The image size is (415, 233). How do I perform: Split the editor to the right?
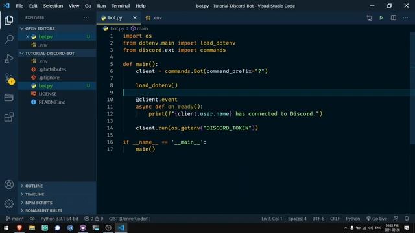394,17
